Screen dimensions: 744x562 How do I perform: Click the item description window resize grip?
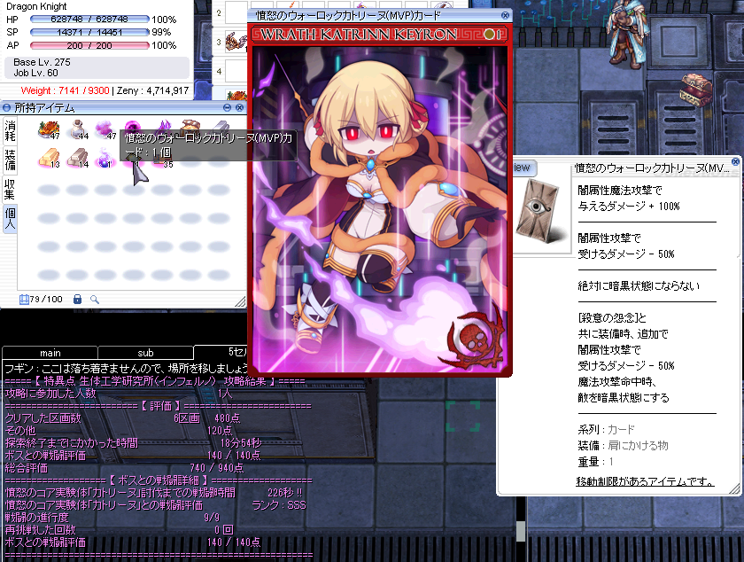pyautogui.click(x=734, y=488)
